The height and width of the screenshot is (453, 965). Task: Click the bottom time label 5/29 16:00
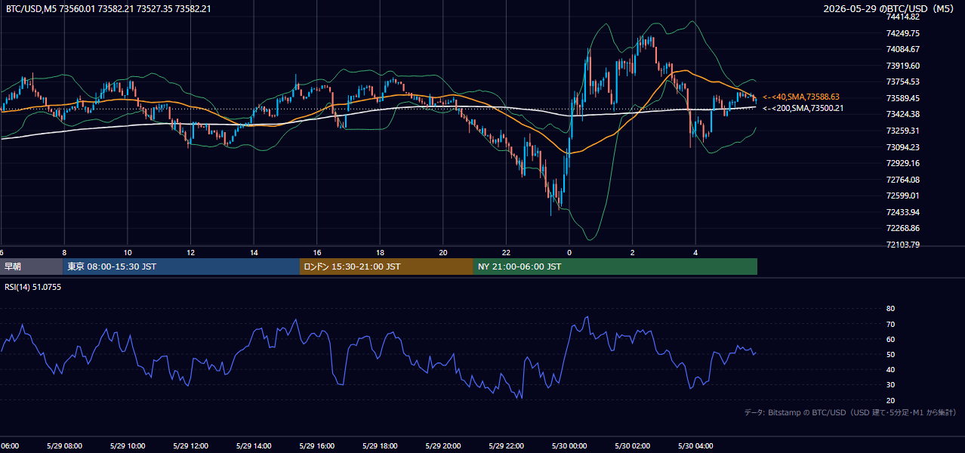click(x=317, y=446)
